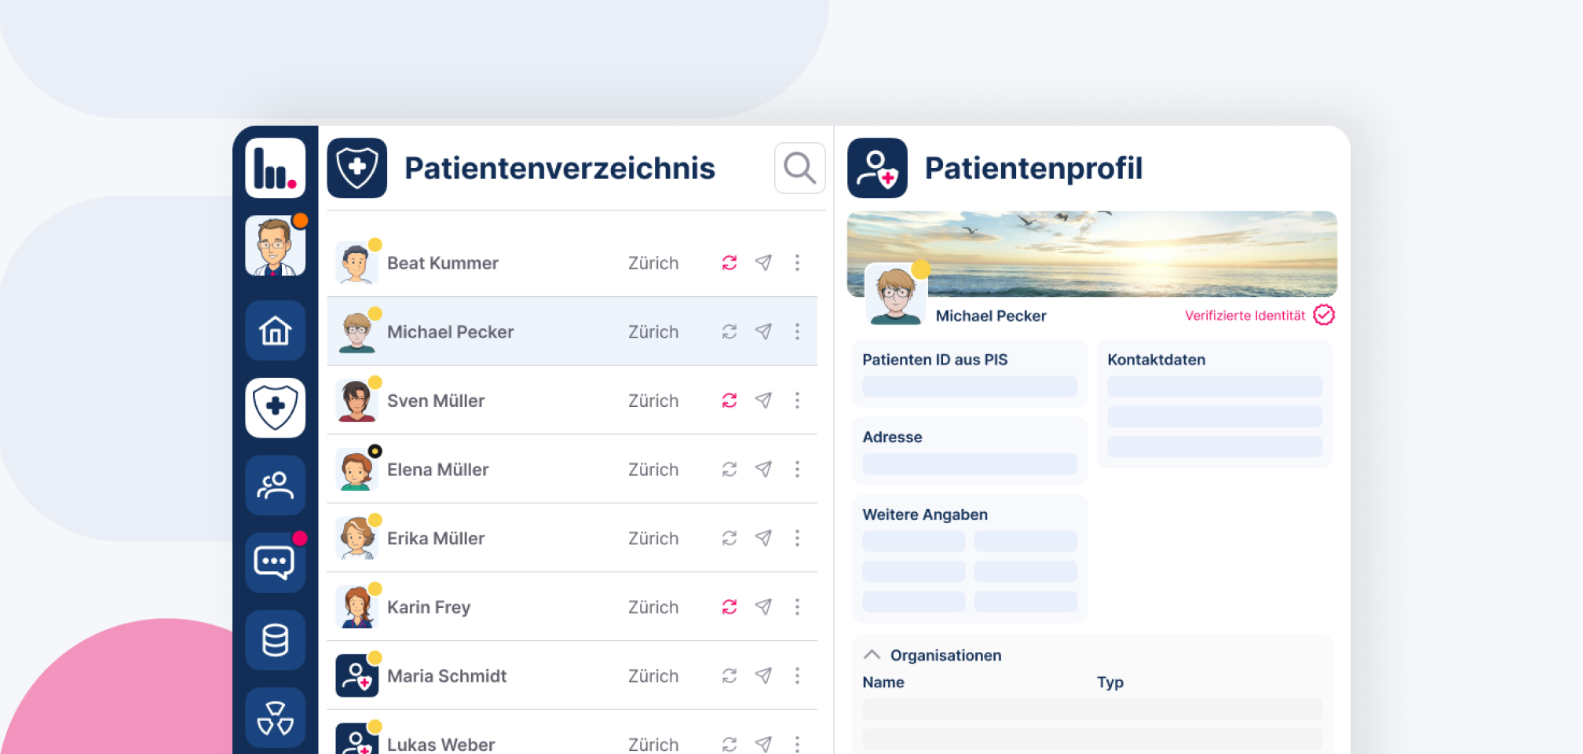Click the Verifizierte Identität link
Image resolution: width=1583 pixels, height=754 pixels.
coord(1245,316)
